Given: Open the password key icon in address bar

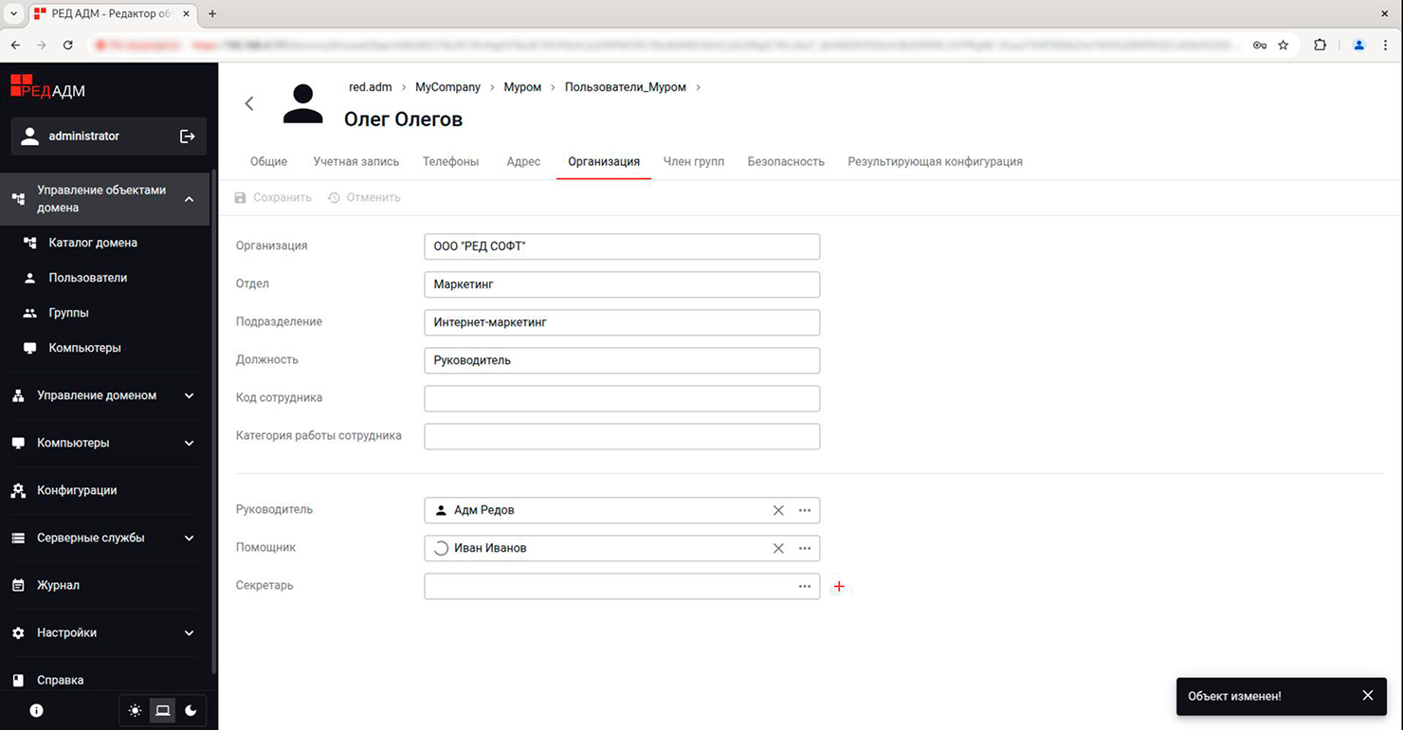Looking at the screenshot, I should tap(1260, 45).
